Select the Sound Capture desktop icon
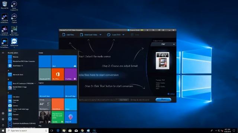The height and width of the screenshot is (133, 238). click(14, 18)
